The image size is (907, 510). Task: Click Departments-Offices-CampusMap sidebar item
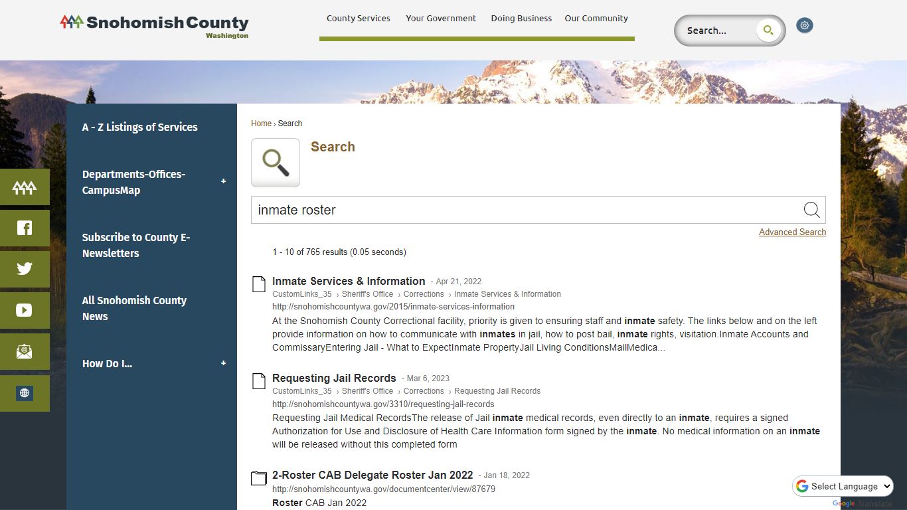(133, 182)
